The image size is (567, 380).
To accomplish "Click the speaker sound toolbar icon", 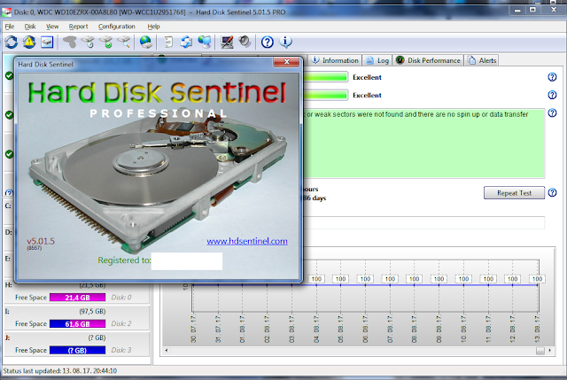I will [x=245, y=43].
